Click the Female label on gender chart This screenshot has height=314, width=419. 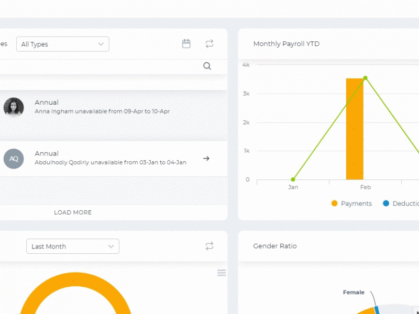point(354,293)
